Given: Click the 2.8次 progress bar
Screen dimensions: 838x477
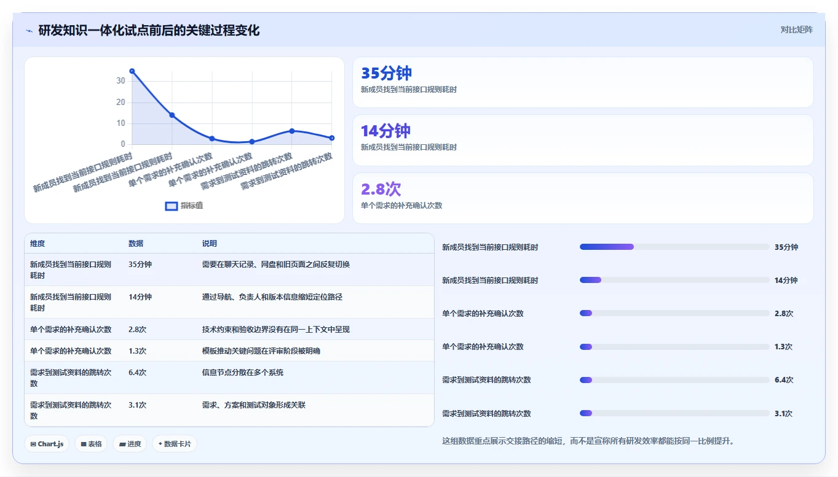Looking at the screenshot, I should click(674, 313).
